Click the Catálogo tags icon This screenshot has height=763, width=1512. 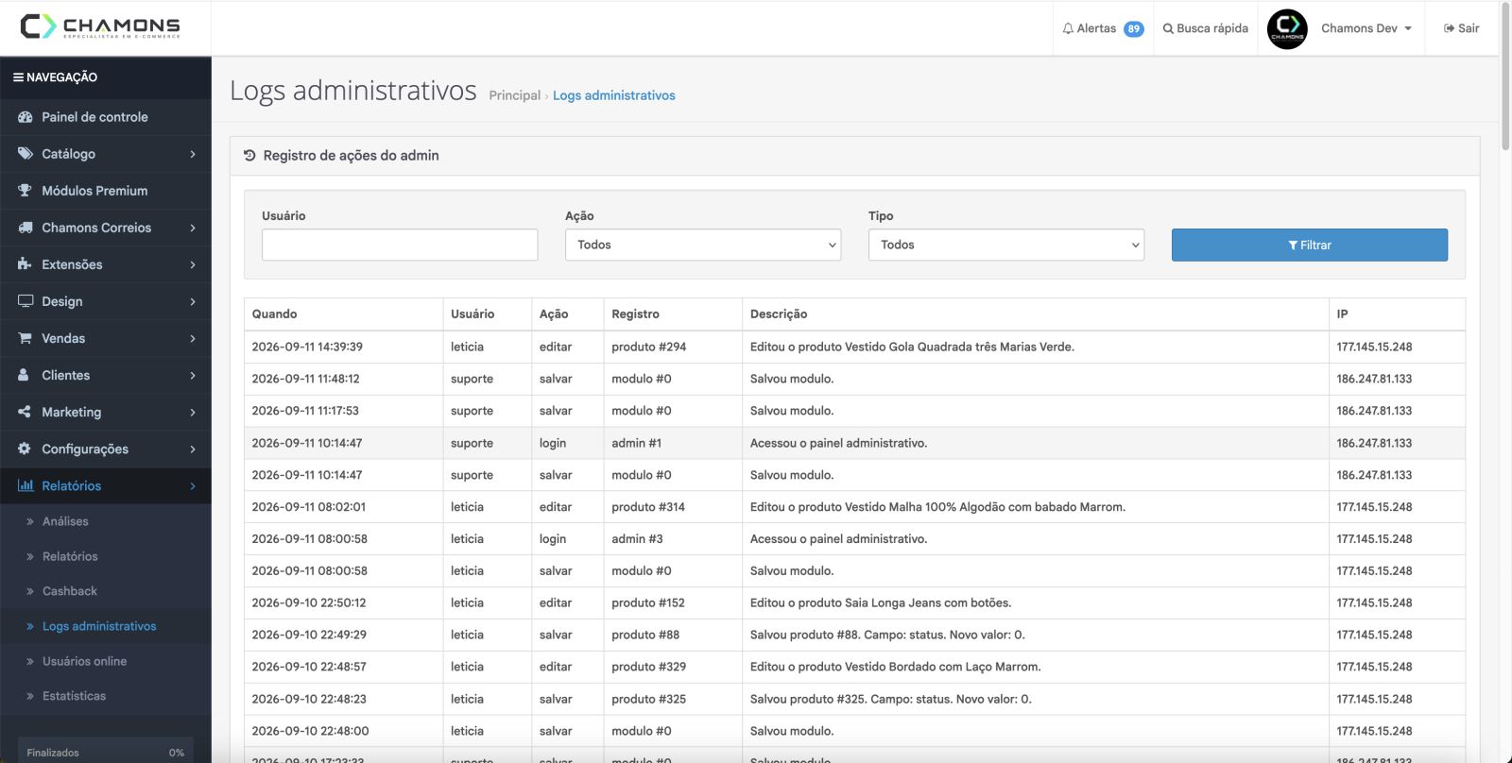point(25,154)
